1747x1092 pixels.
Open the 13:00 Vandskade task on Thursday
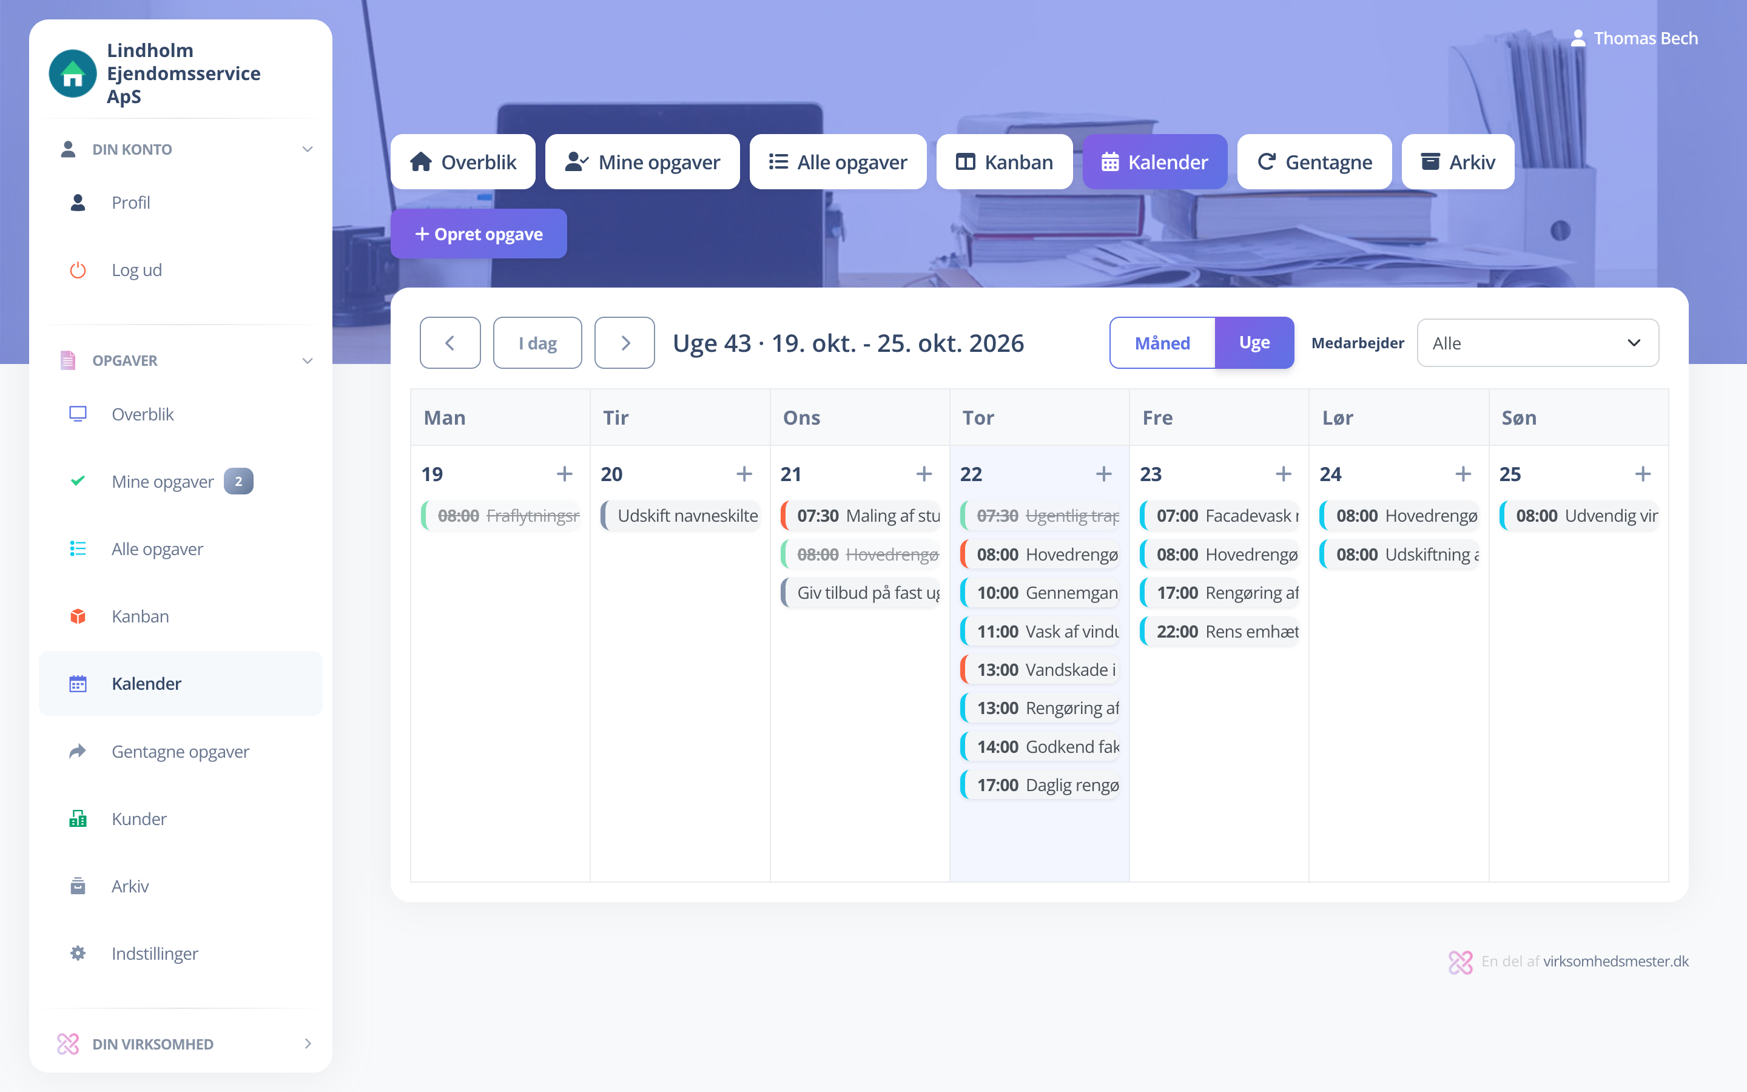pos(1040,670)
